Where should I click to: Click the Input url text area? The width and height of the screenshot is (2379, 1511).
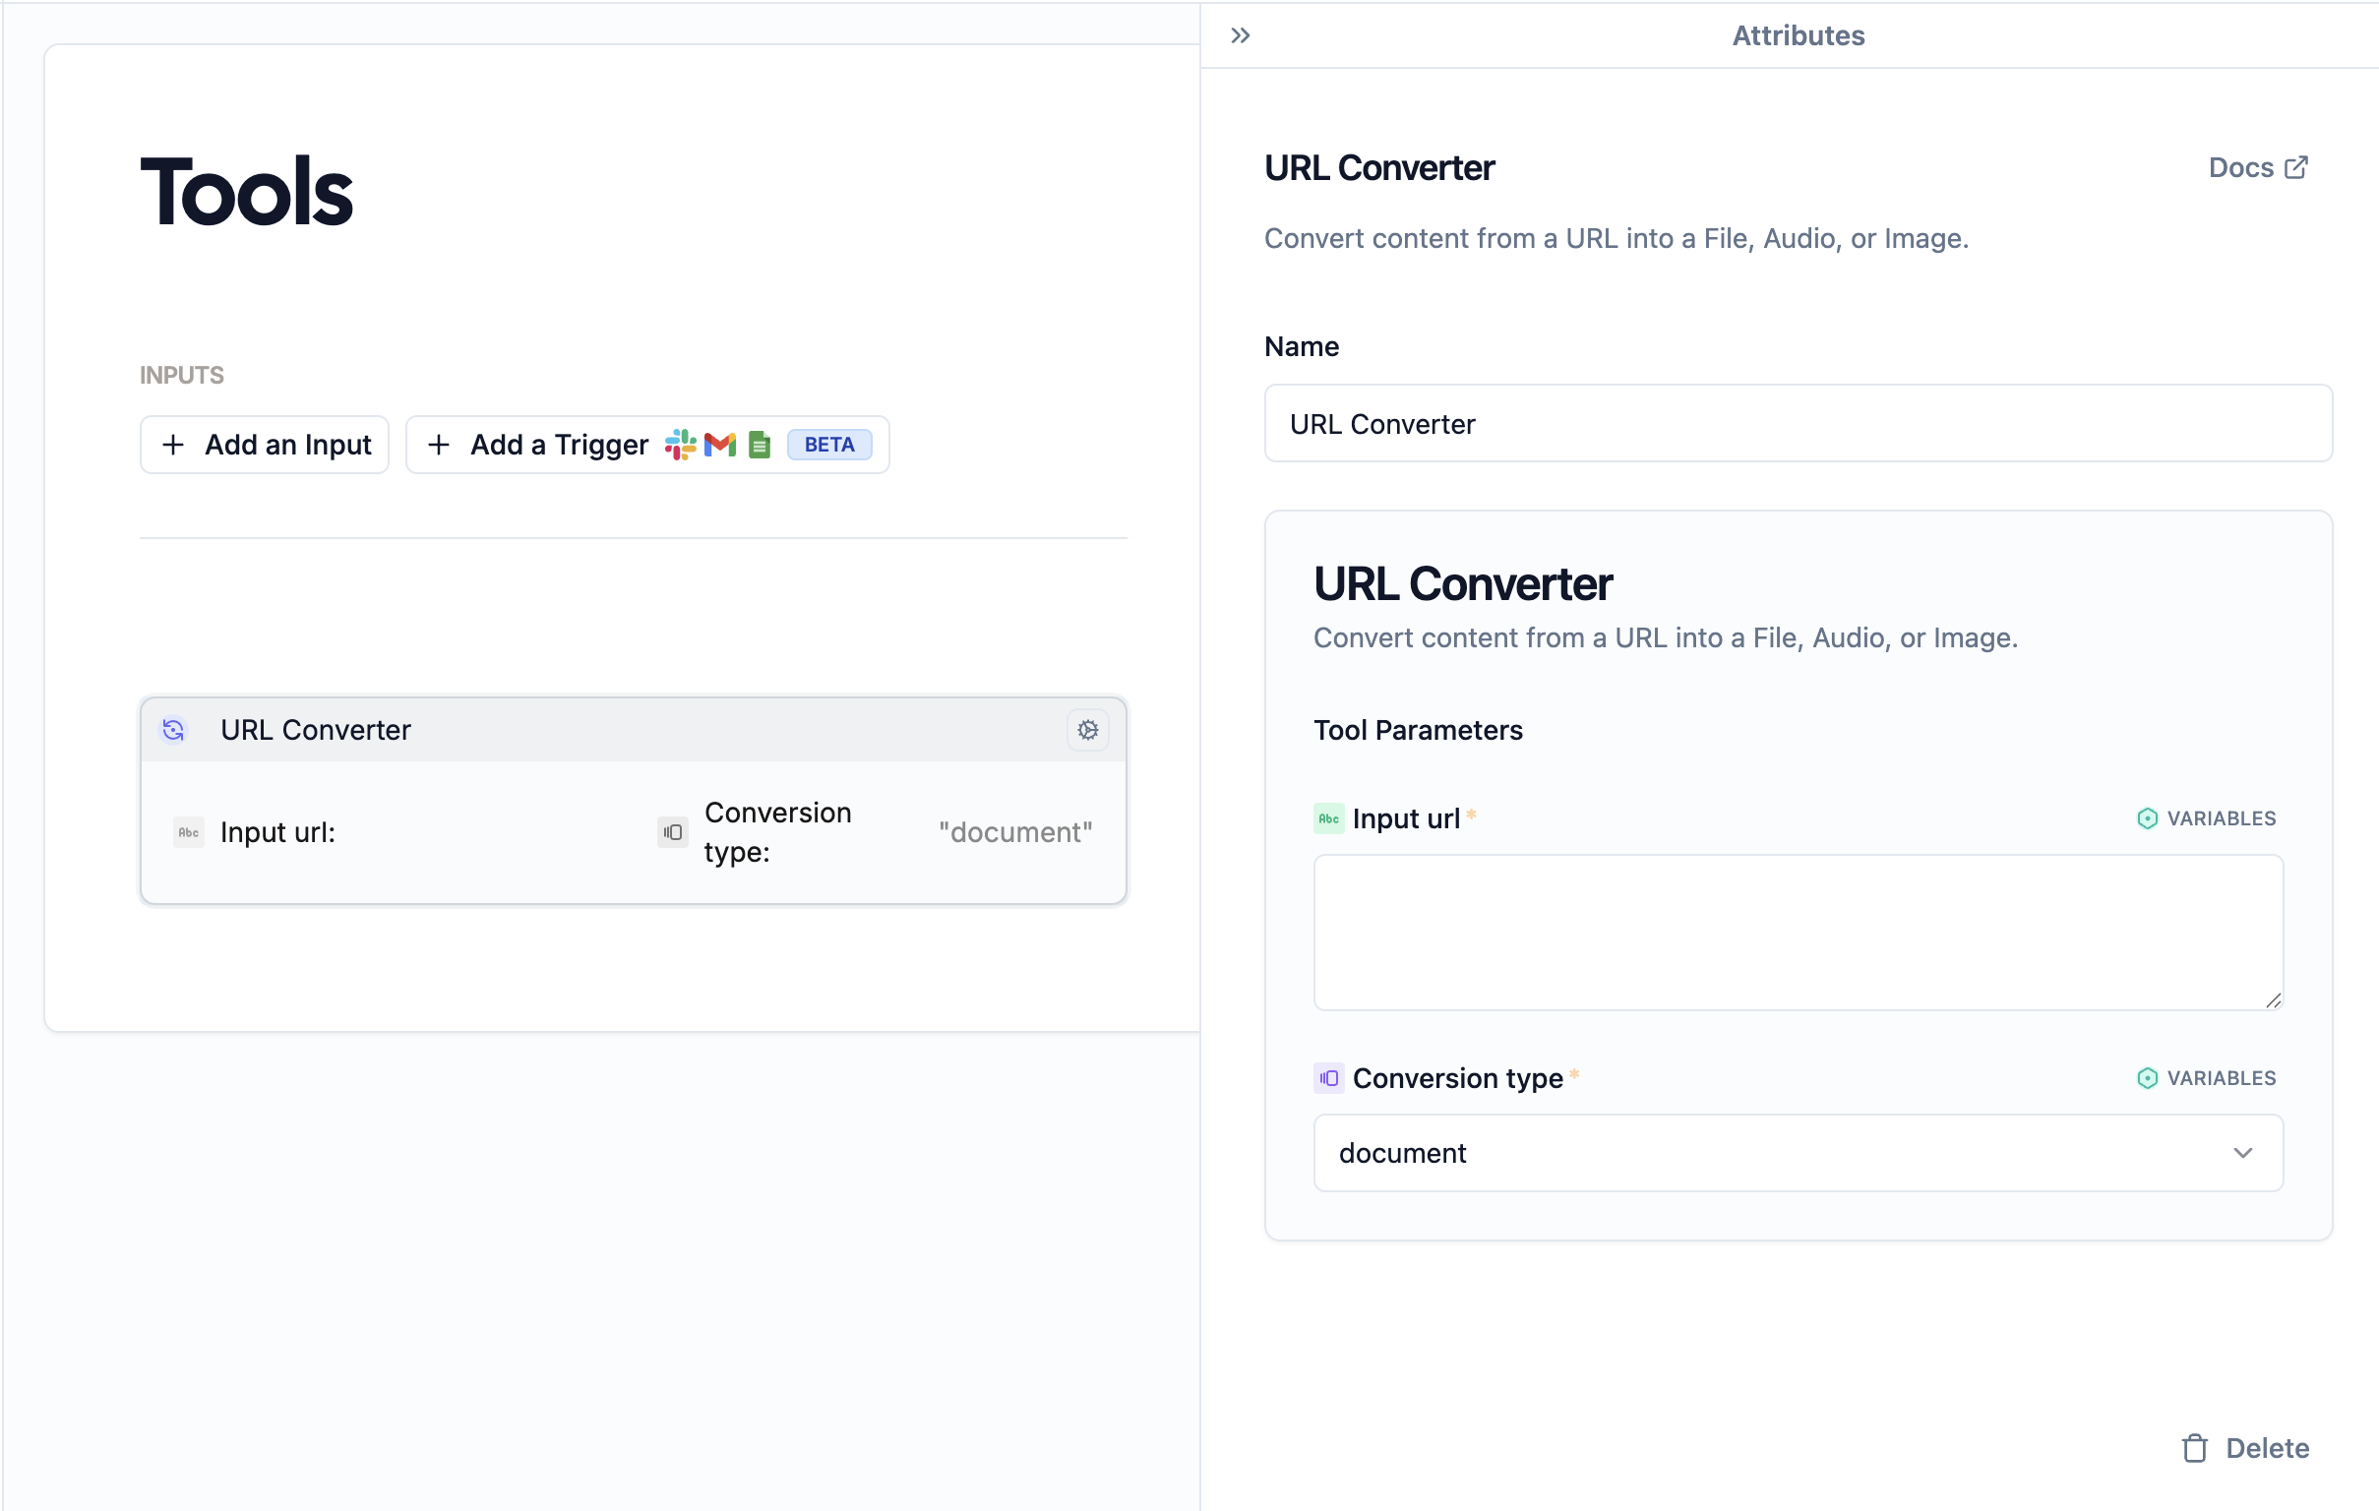[1799, 933]
